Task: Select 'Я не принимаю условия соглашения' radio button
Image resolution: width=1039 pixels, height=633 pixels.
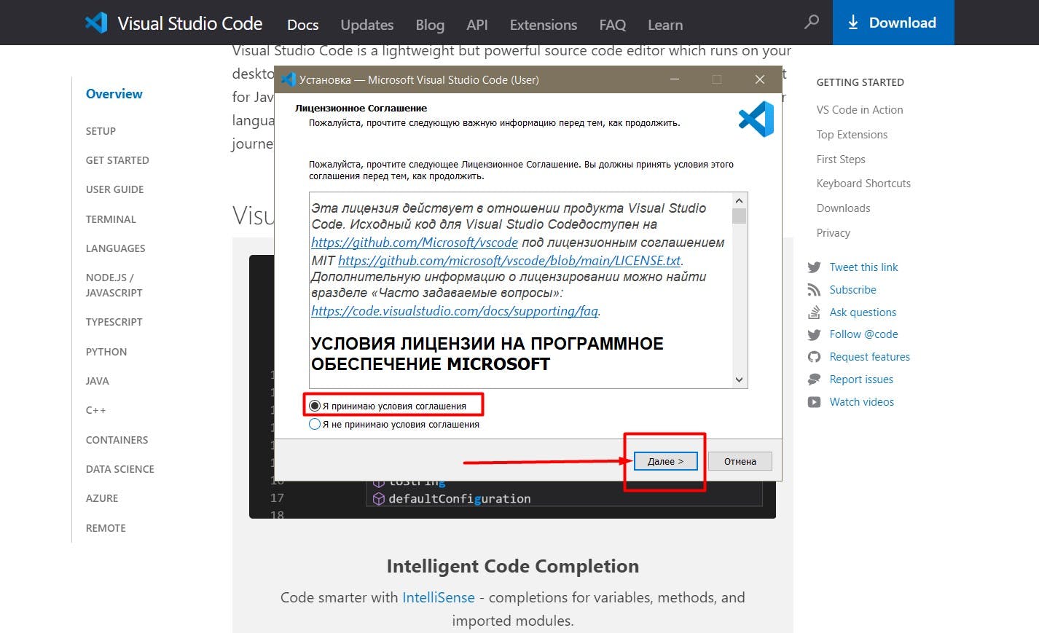Action: (x=315, y=424)
